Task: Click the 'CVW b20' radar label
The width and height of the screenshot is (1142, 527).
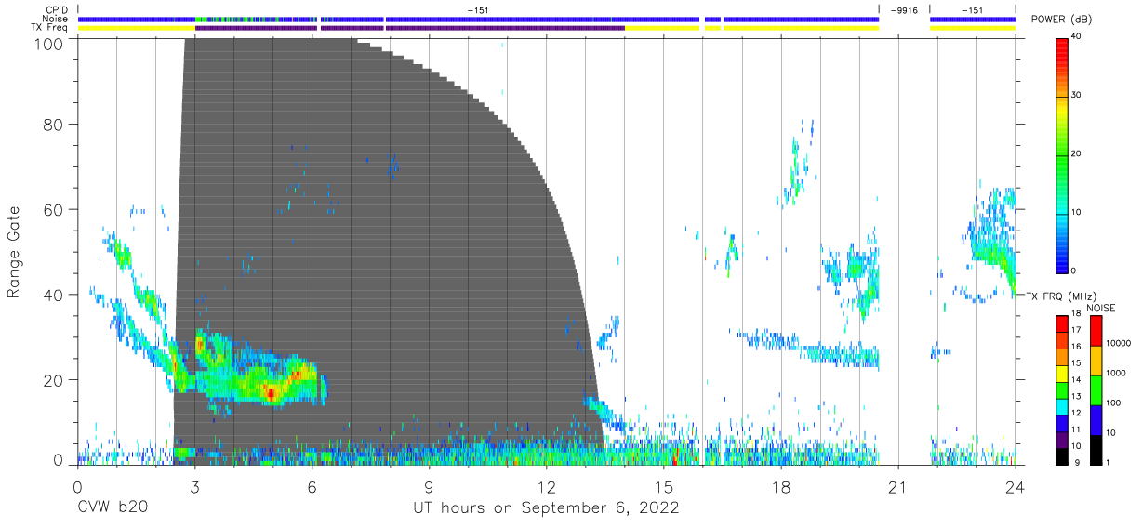Action: (x=112, y=508)
